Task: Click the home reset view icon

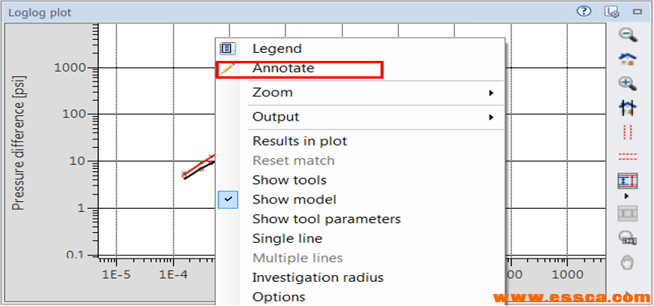Action: (x=628, y=59)
